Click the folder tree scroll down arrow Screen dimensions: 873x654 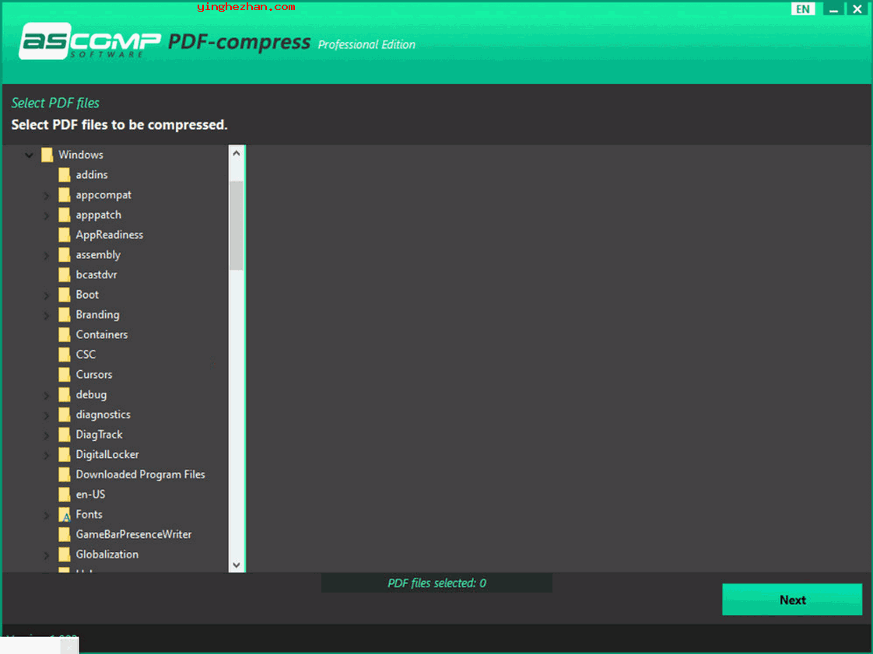(x=236, y=565)
